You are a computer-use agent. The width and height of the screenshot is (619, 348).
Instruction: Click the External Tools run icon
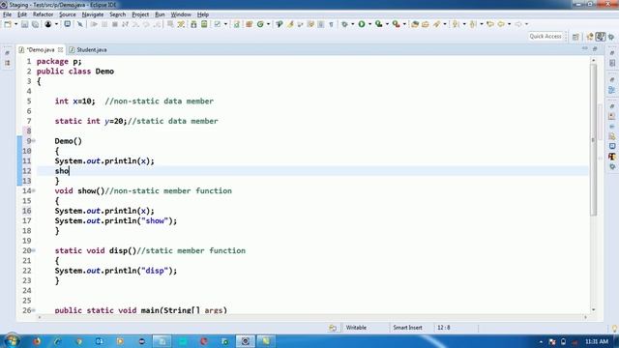[x=396, y=24]
